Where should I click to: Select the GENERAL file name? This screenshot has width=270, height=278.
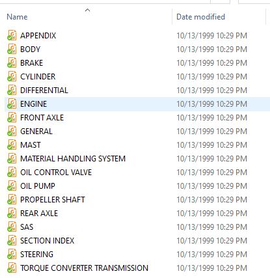[x=36, y=132]
